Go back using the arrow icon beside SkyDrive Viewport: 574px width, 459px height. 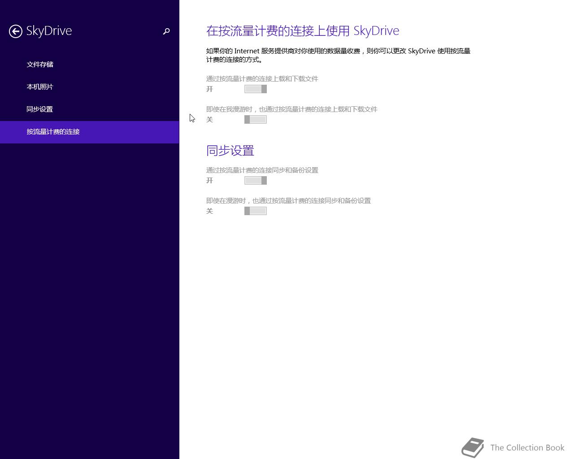[x=16, y=31]
